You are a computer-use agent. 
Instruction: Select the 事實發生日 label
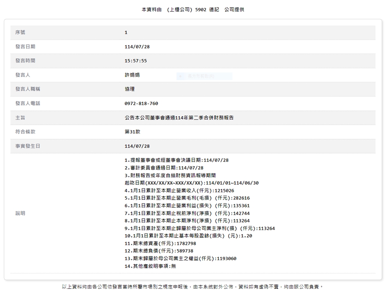click(28, 146)
